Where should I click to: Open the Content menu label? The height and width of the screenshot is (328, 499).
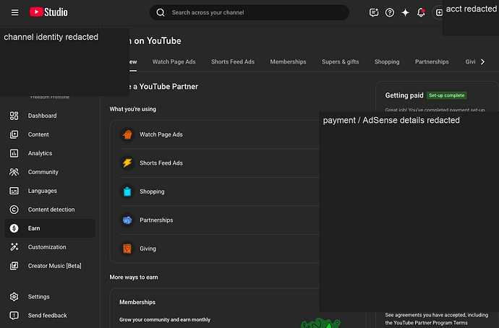38,134
